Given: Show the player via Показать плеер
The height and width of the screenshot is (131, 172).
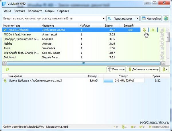Looking at the screenshot, I should pos(159,127).
